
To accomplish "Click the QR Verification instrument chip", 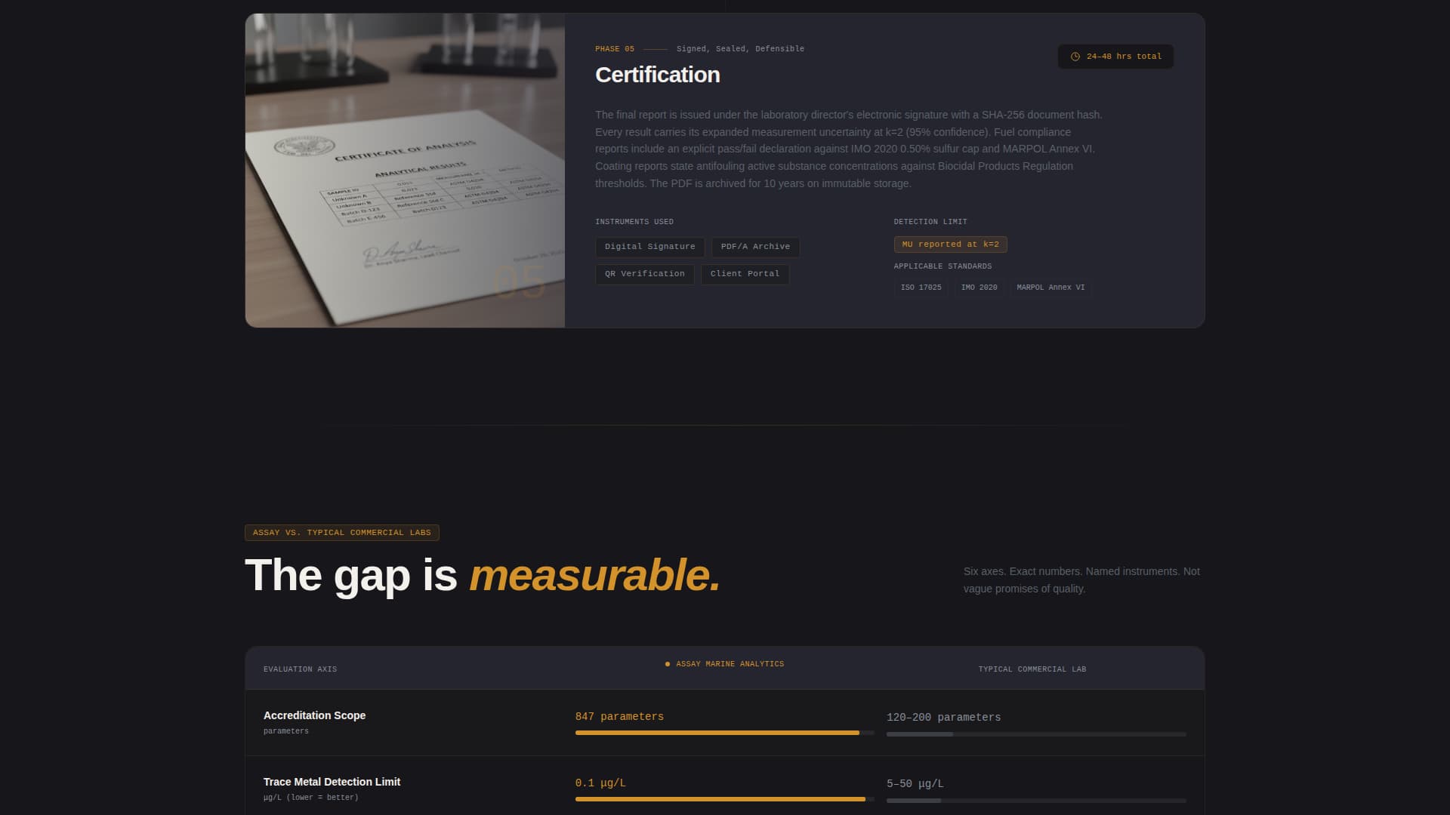I will click(644, 273).
